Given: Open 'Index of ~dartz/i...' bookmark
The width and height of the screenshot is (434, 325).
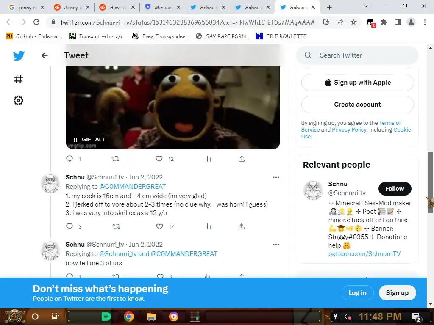Looking at the screenshot, I should (97, 36).
